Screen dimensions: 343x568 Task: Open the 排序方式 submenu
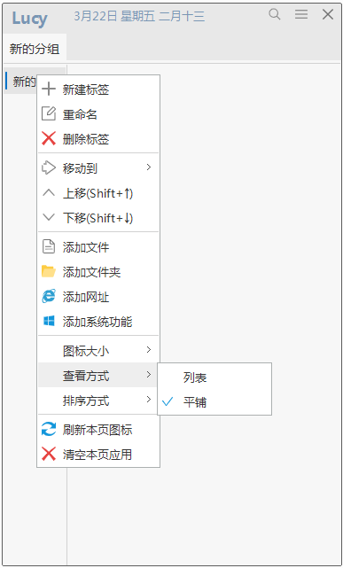pos(98,401)
